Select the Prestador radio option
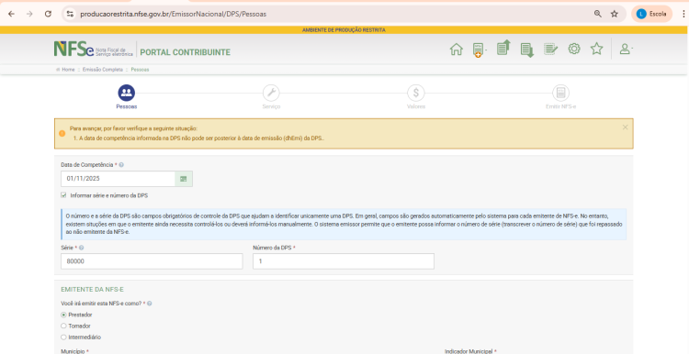Image resolution: width=689 pixels, height=354 pixels. tap(63, 315)
